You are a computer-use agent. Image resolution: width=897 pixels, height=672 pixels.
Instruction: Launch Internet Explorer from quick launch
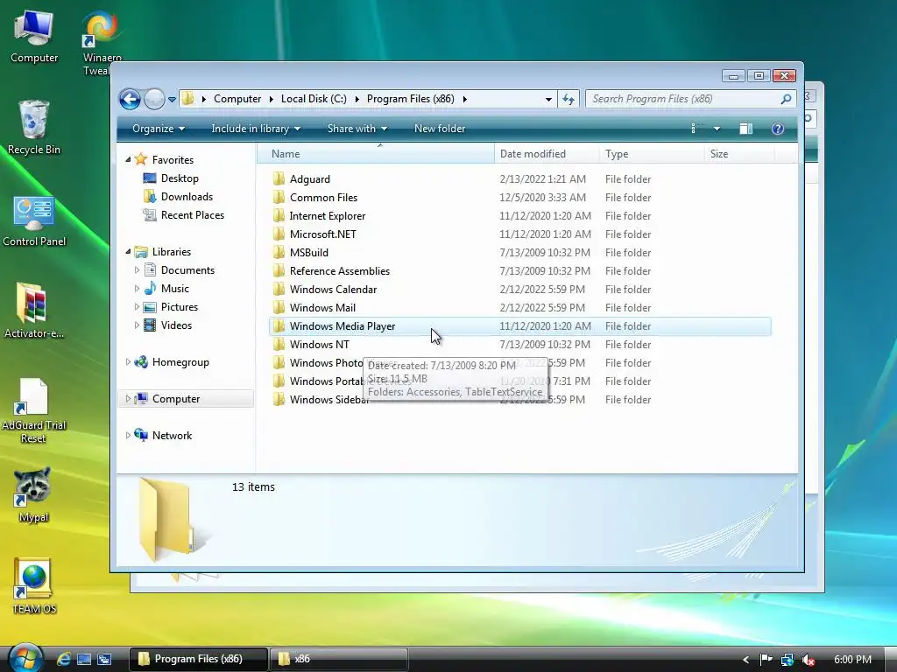point(64,659)
